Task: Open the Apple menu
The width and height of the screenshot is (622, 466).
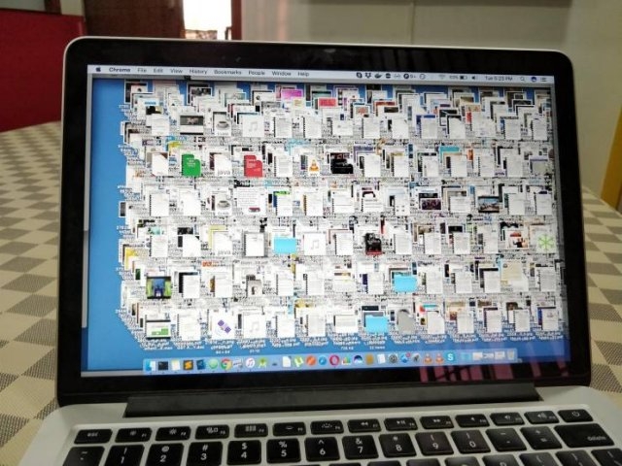Action: pos(98,70)
